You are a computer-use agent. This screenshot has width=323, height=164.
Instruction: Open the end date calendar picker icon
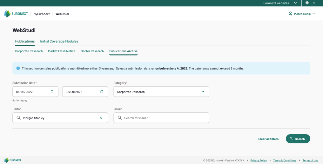pyautogui.click(x=102, y=92)
